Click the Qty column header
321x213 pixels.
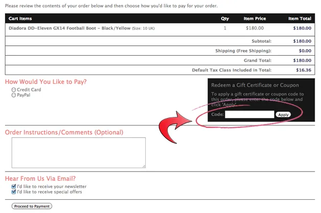pyautogui.click(x=225, y=18)
